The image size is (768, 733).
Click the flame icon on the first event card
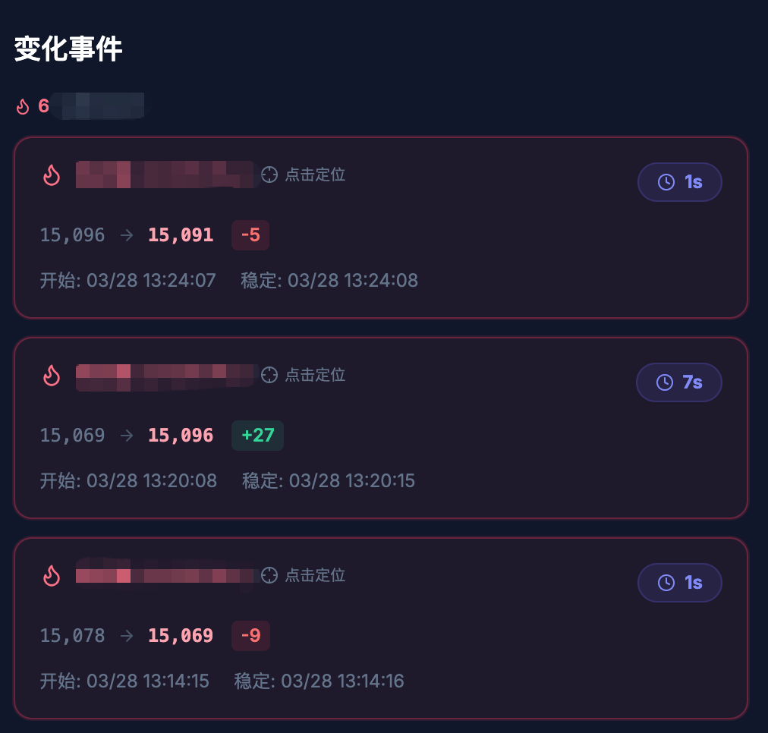click(x=52, y=175)
